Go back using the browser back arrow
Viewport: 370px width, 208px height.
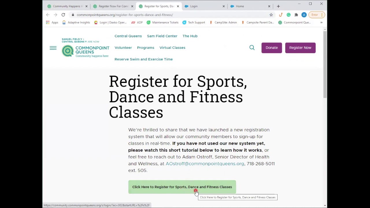coord(48,15)
